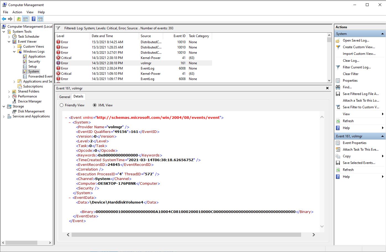Select the Save Filter to Custom View icon
The width and height of the screenshot is (386, 252).
338,107
